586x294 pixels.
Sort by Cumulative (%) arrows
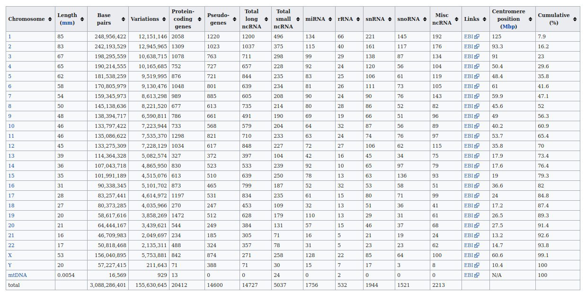(575, 19)
